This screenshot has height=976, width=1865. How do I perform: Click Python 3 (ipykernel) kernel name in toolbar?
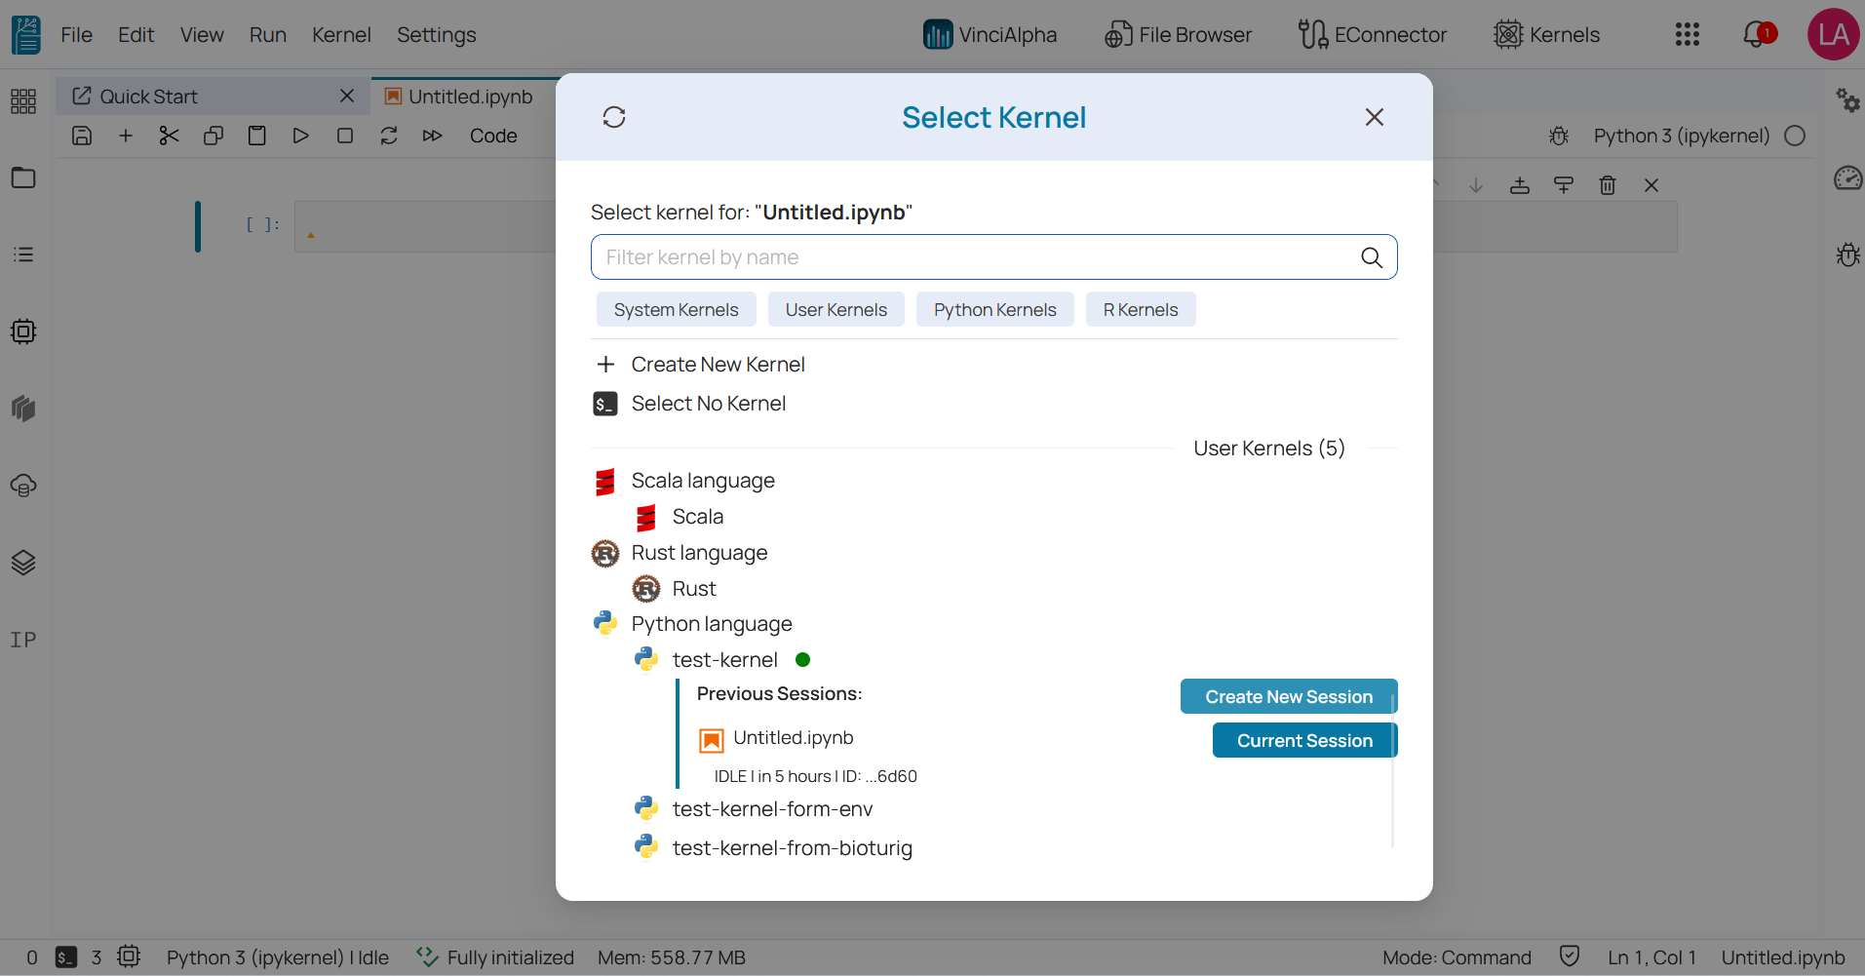coord(1682,136)
